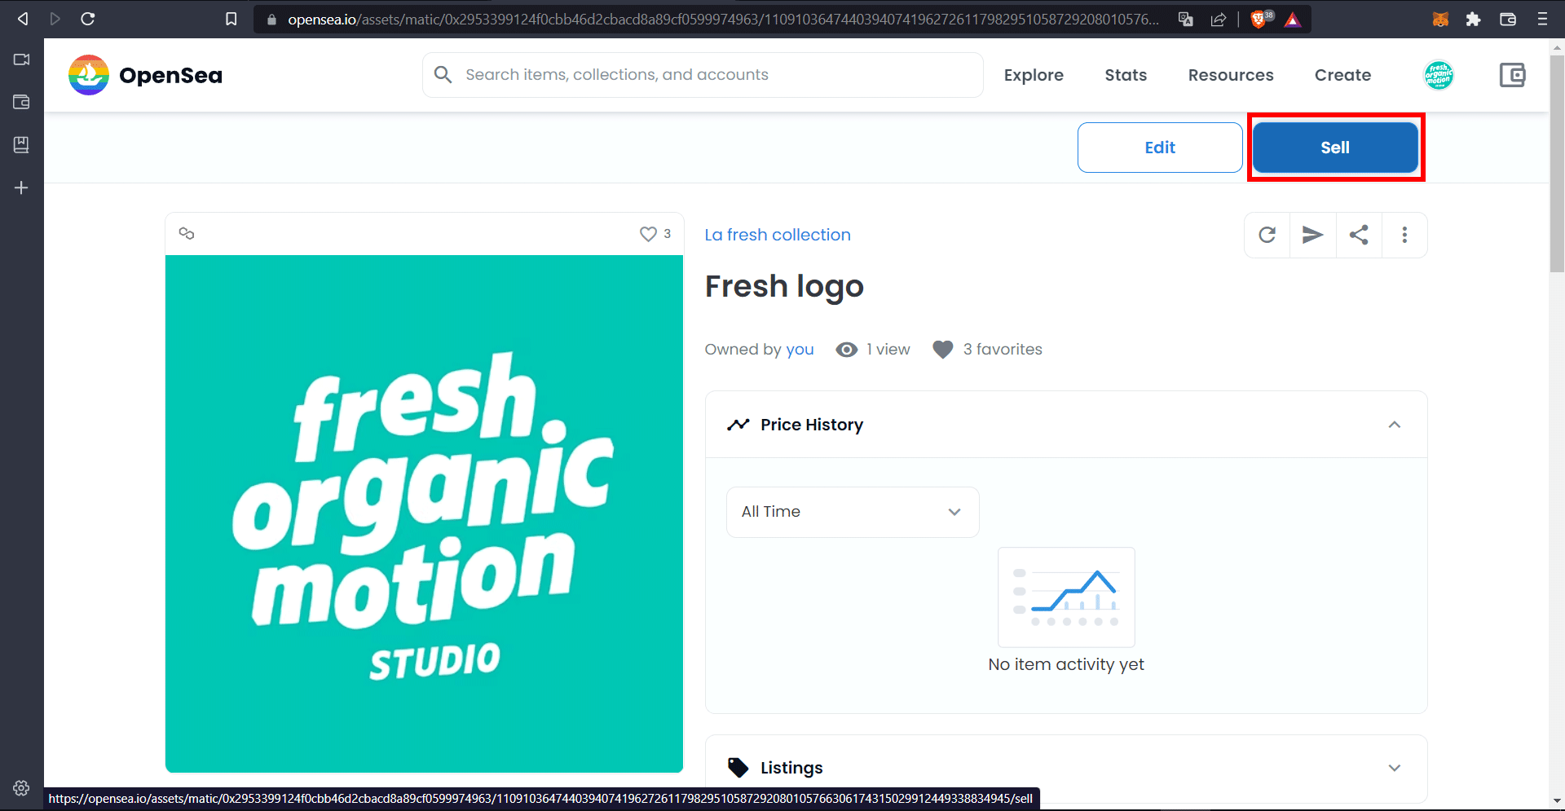
Task: Click the search magnifier icon
Action: pyautogui.click(x=443, y=75)
